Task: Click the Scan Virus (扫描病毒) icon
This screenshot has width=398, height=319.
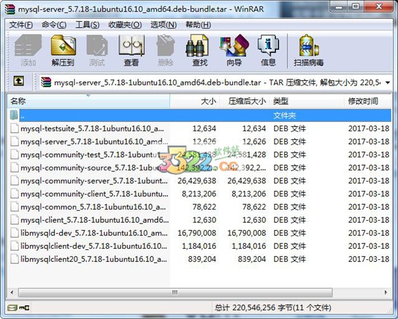Action: (308, 51)
